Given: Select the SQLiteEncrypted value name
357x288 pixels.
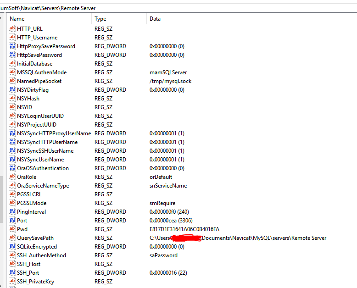Looking at the screenshot, I should pos(37,247).
